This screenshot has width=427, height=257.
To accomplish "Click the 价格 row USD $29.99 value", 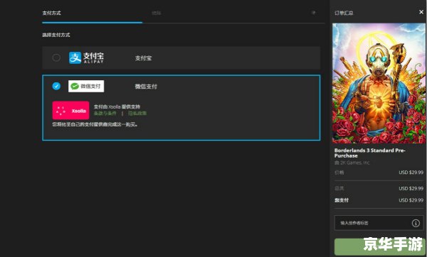I will tap(411, 173).
